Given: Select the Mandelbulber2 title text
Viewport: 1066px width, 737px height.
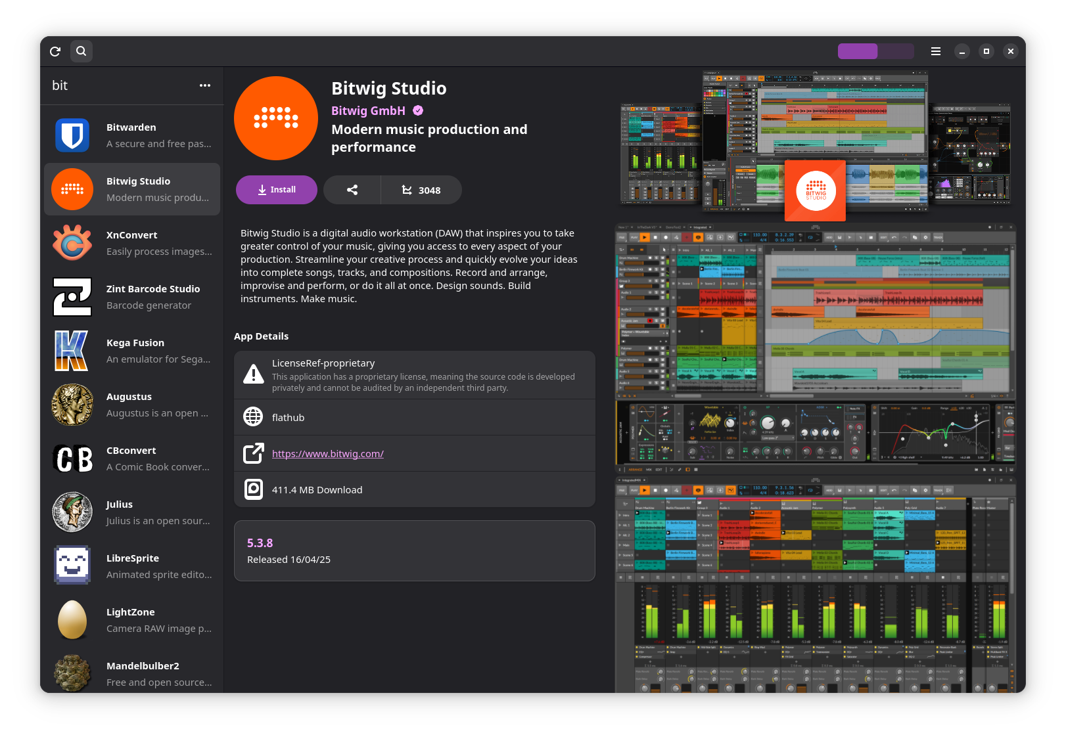Looking at the screenshot, I should point(143,666).
